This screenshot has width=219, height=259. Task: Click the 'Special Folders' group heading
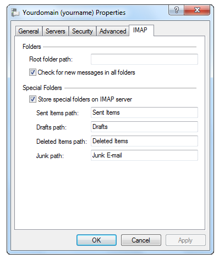tap(42, 88)
